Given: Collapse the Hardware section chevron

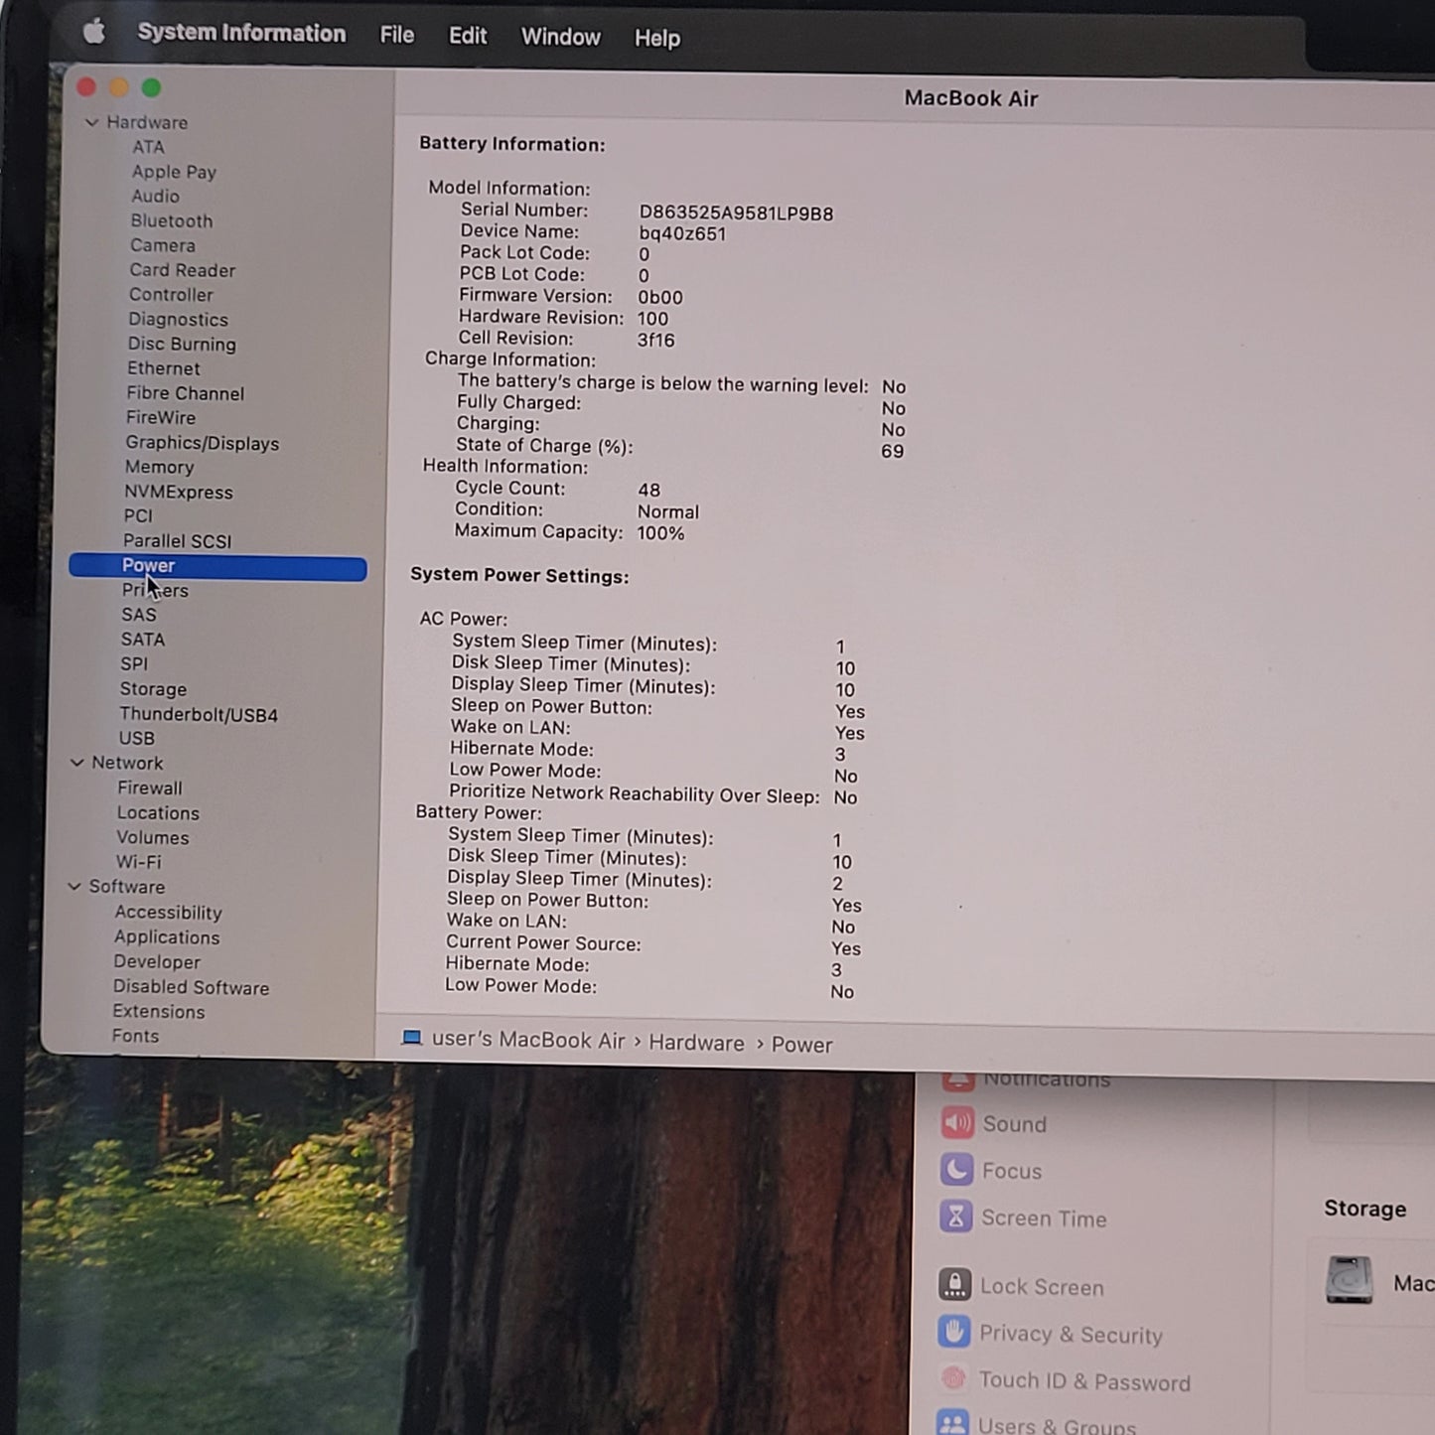Looking at the screenshot, I should [x=91, y=122].
